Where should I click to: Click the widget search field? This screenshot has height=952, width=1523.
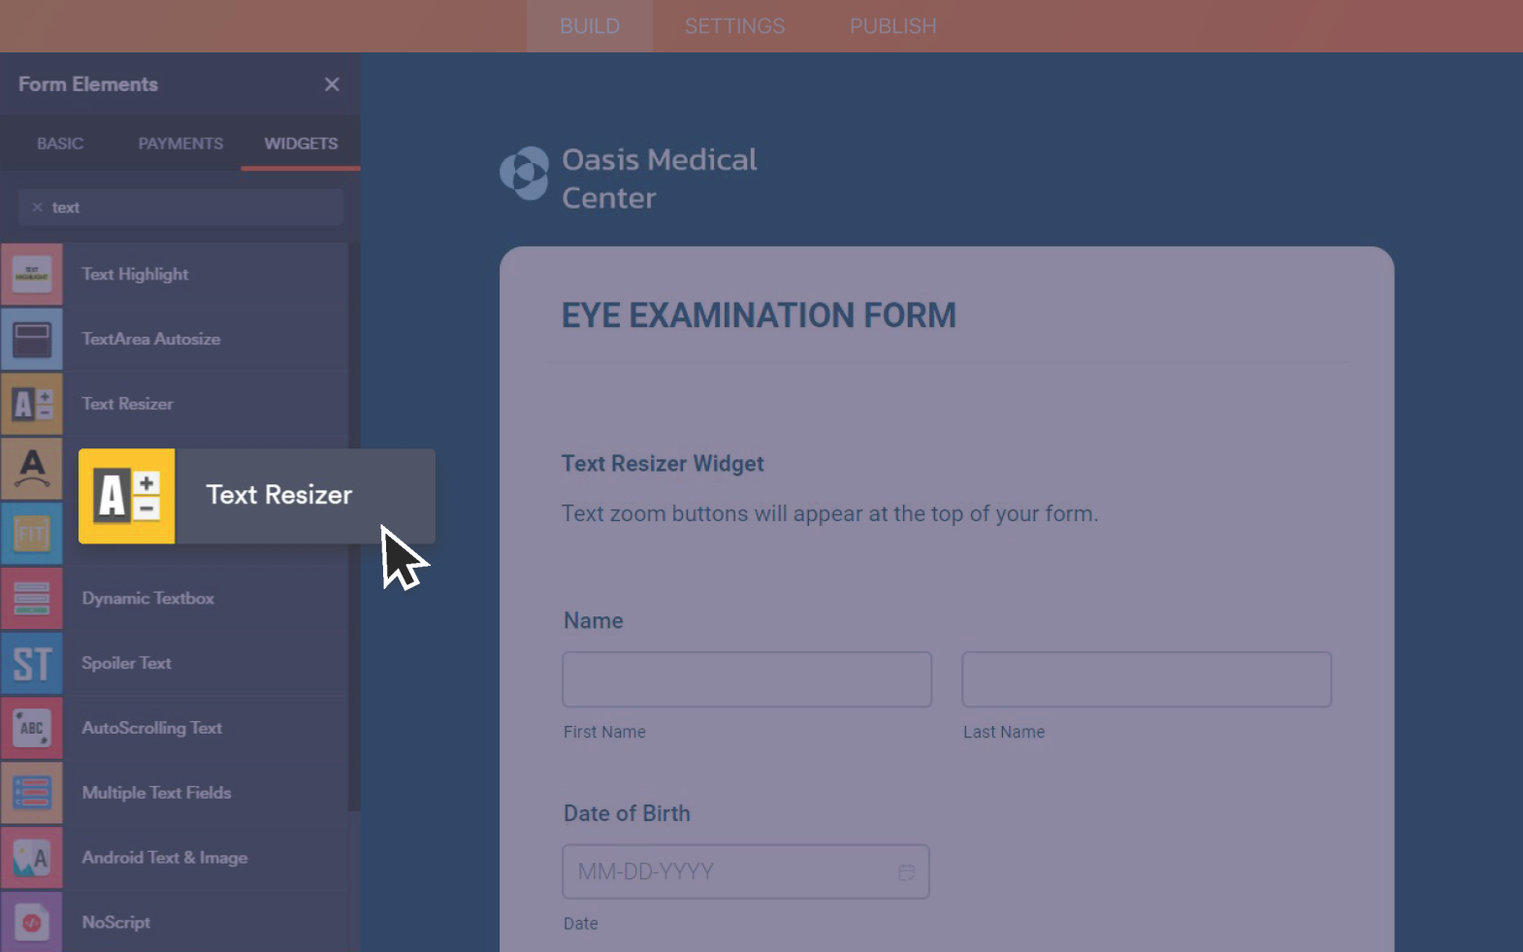(x=180, y=208)
